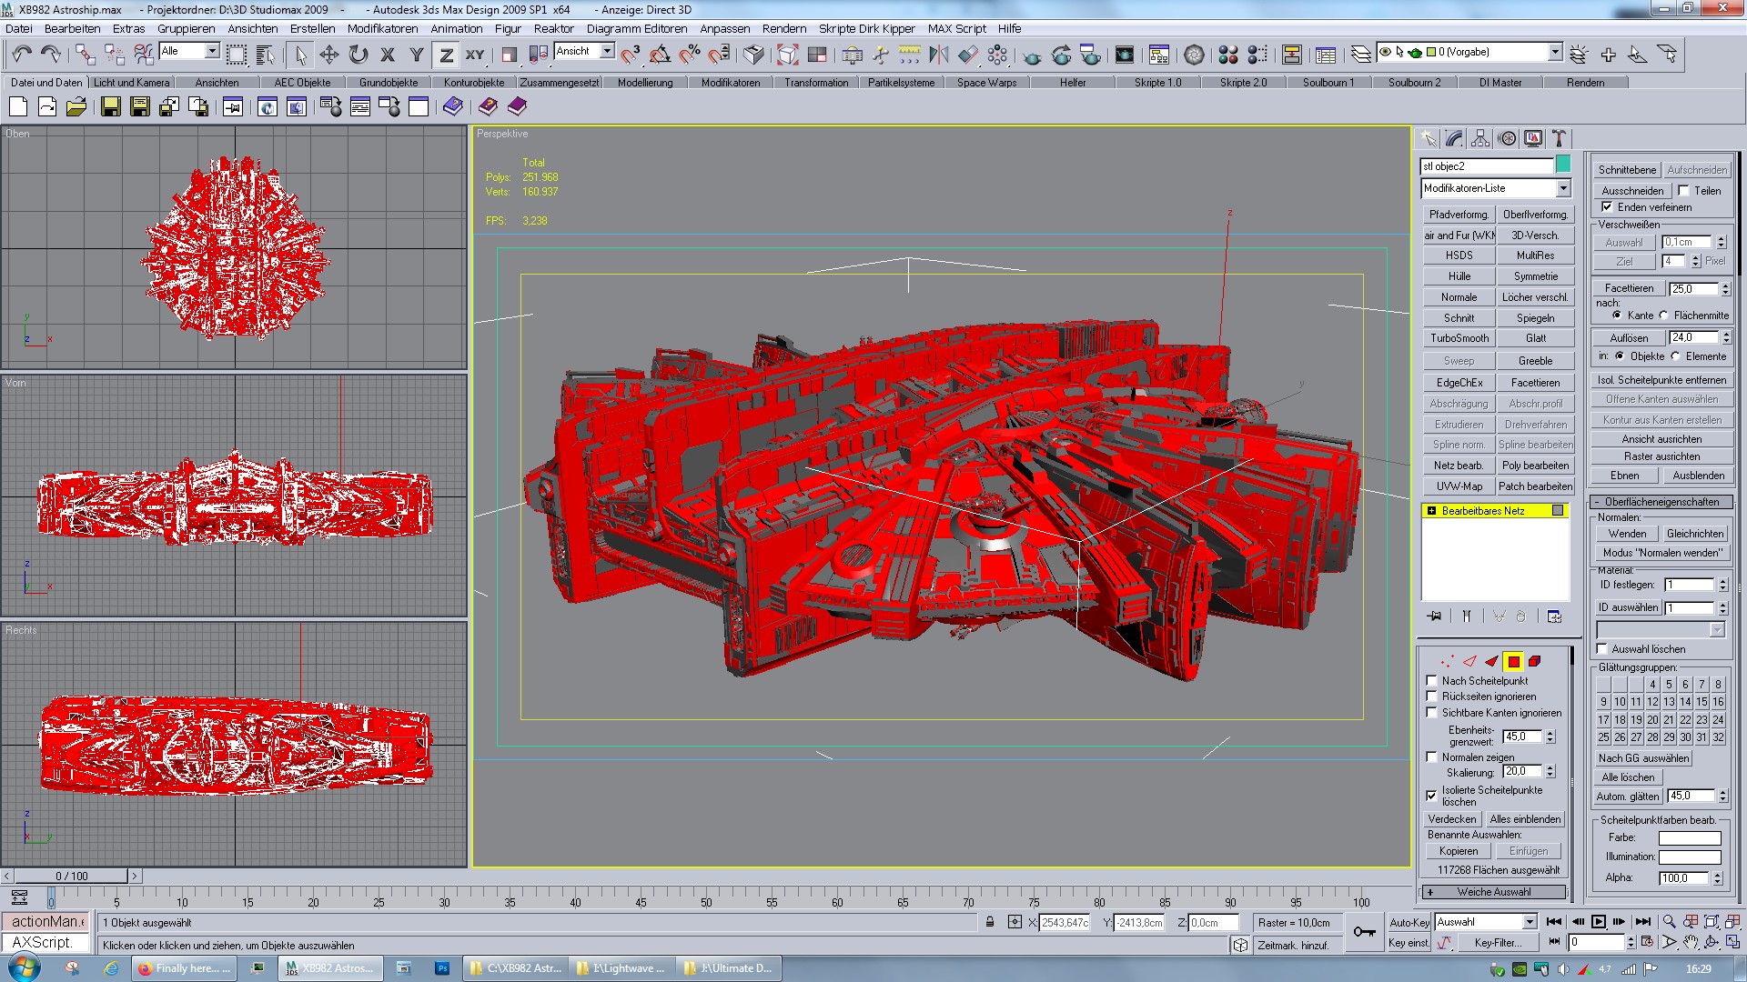Toggle the 3D snaps magnet
The width and height of the screenshot is (1747, 982).
[x=631, y=55]
